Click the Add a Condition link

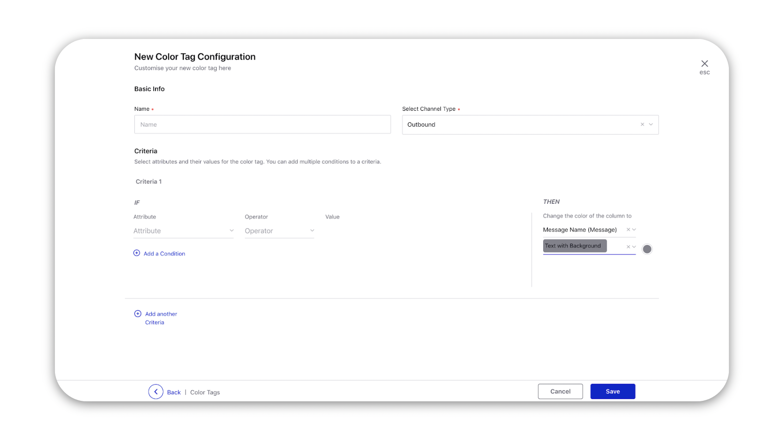pos(164,253)
